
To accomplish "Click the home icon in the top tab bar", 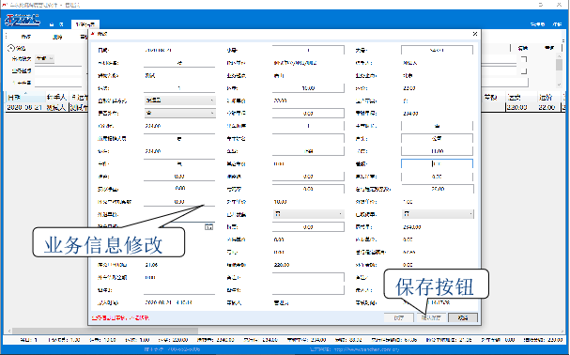I will pyautogui.click(x=52, y=24).
